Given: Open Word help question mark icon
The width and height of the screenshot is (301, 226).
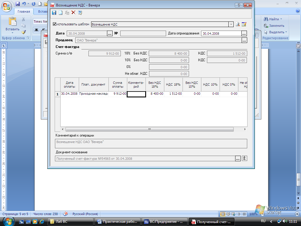Looking at the screenshot, I should point(298,11).
